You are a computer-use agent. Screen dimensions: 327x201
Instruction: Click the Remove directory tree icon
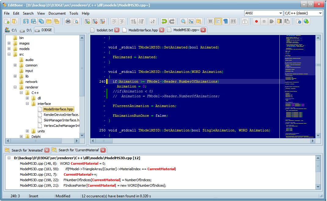coord(95,21)
